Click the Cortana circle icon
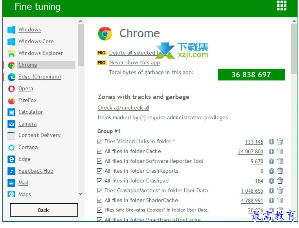This screenshot has width=299, height=228. point(11,148)
